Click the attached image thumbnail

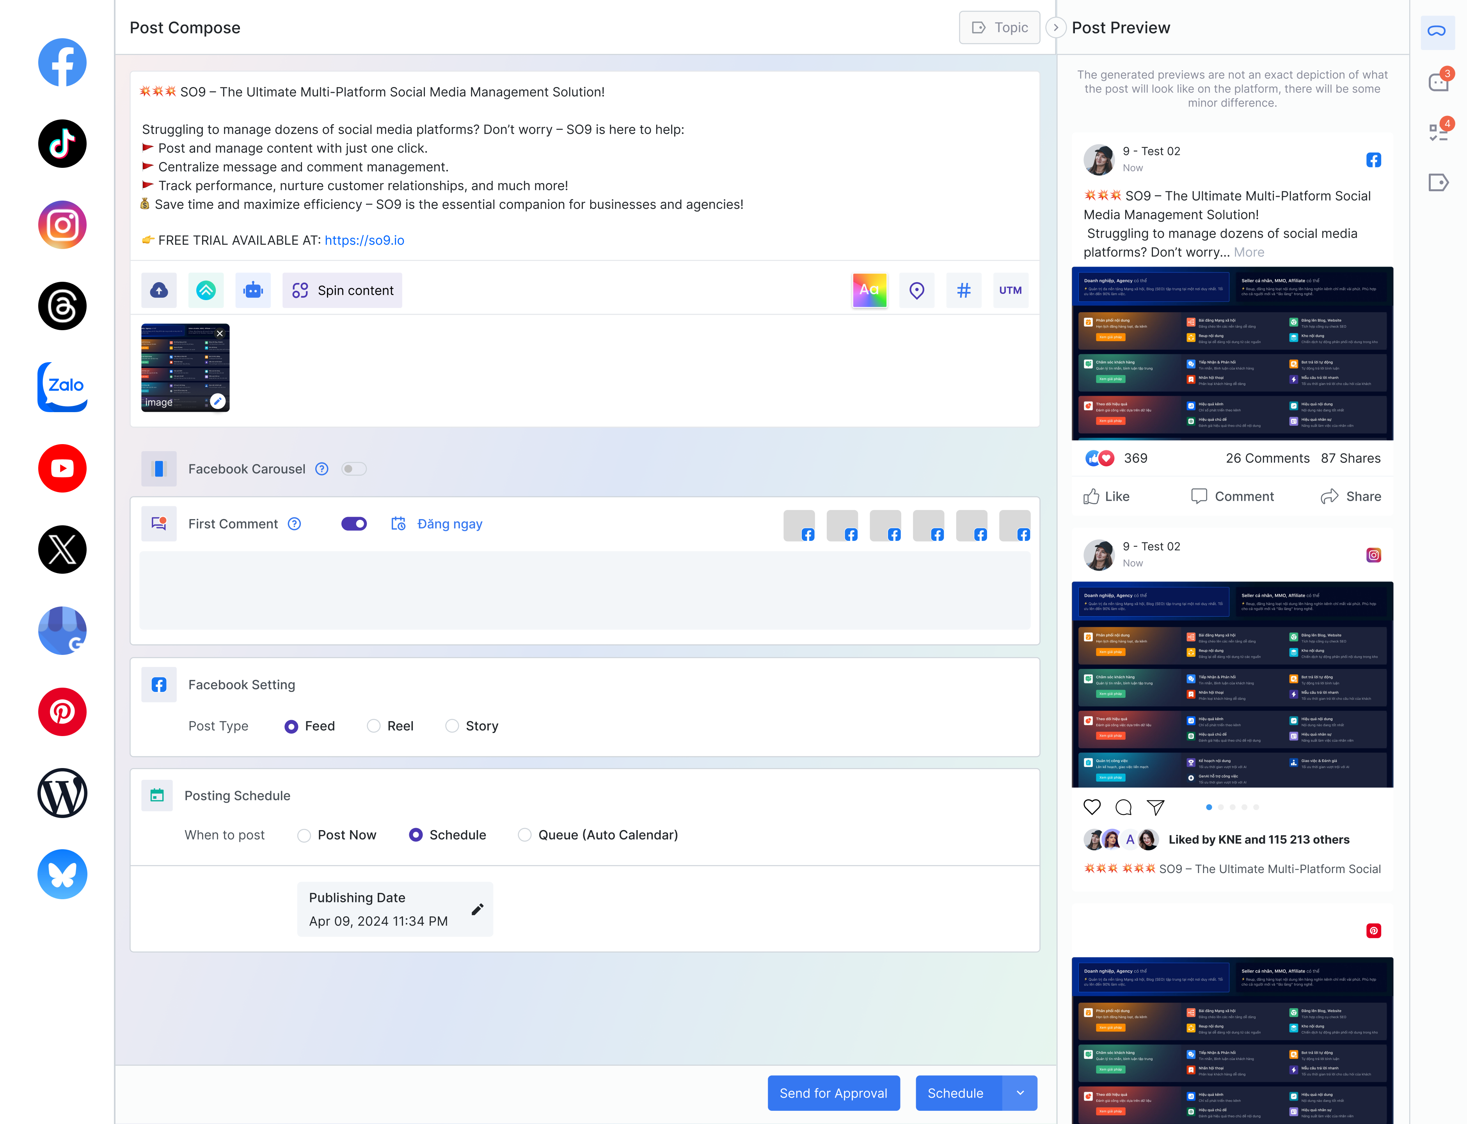[x=185, y=367]
